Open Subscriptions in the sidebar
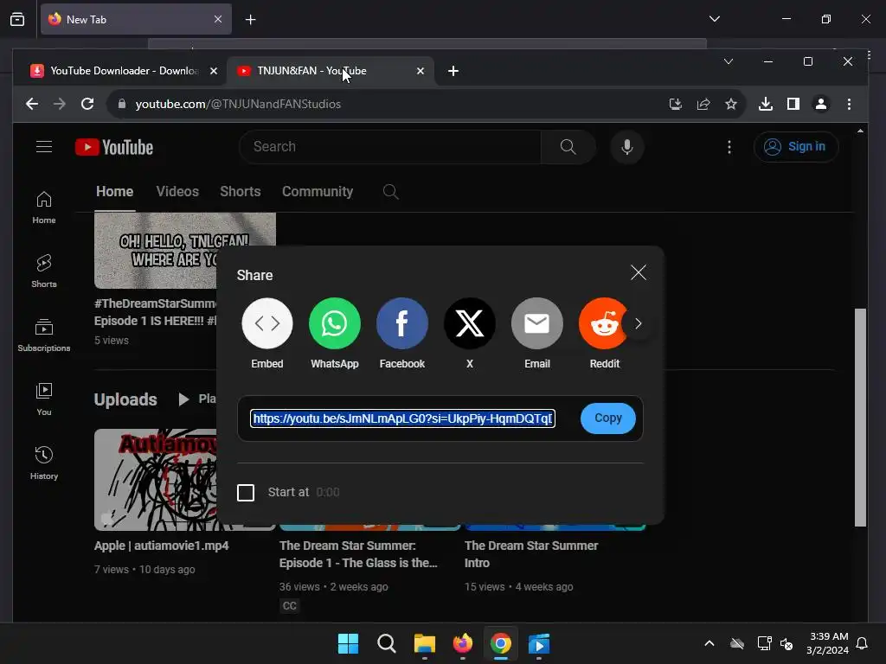 click(x=44, y=335)
